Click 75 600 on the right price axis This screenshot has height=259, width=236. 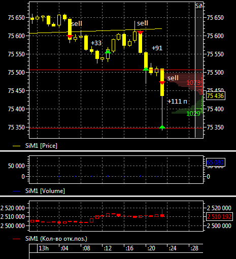click(215, 36)
